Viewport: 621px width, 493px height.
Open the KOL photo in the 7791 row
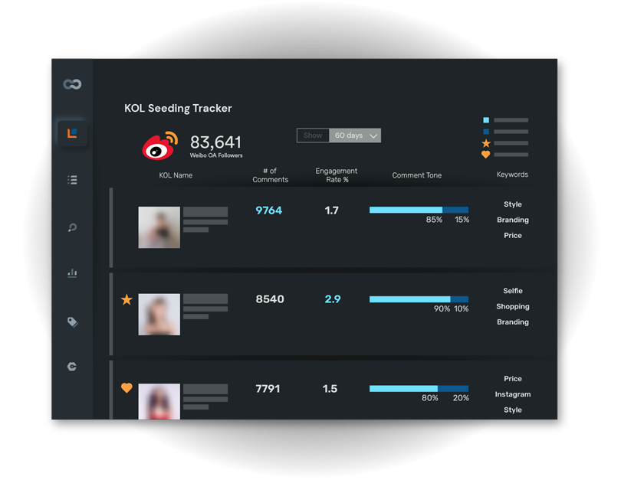point(159,401)
